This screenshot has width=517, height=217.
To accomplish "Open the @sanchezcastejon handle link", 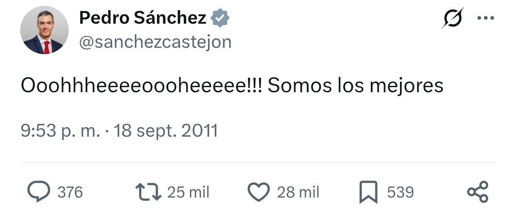I will (x=155, y=42).
